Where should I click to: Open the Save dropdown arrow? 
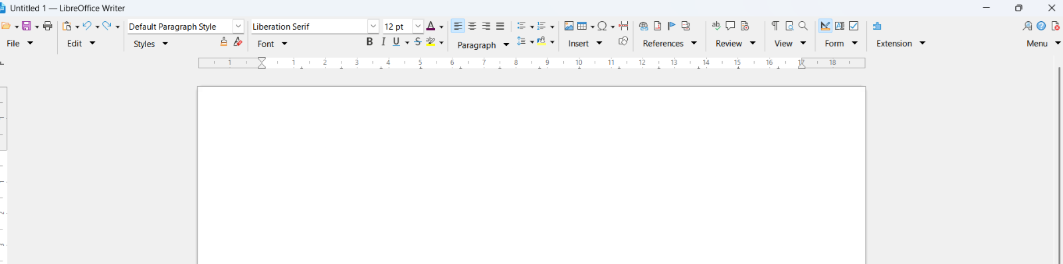[37, 27]
